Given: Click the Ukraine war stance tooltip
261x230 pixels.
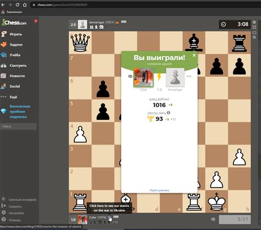Looking at the screenshot, I should pos(110,208).
